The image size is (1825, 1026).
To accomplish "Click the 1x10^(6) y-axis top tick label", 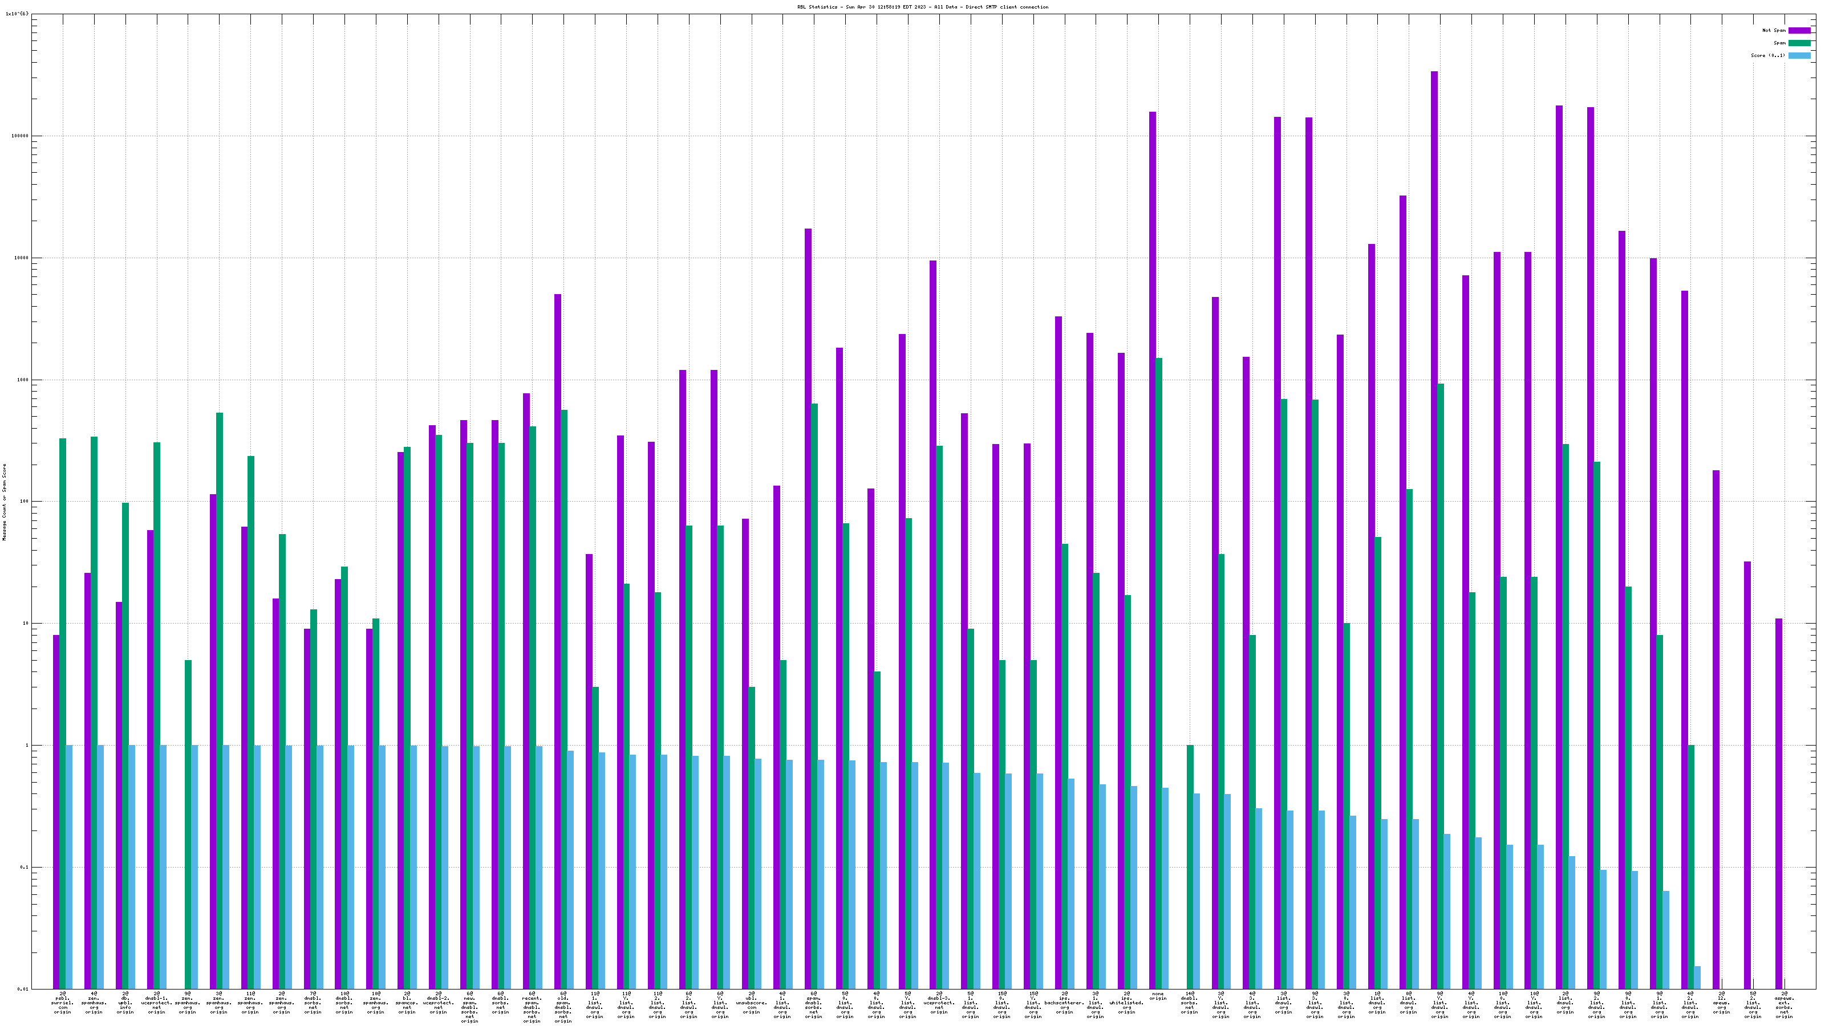I will click(17, 14).
